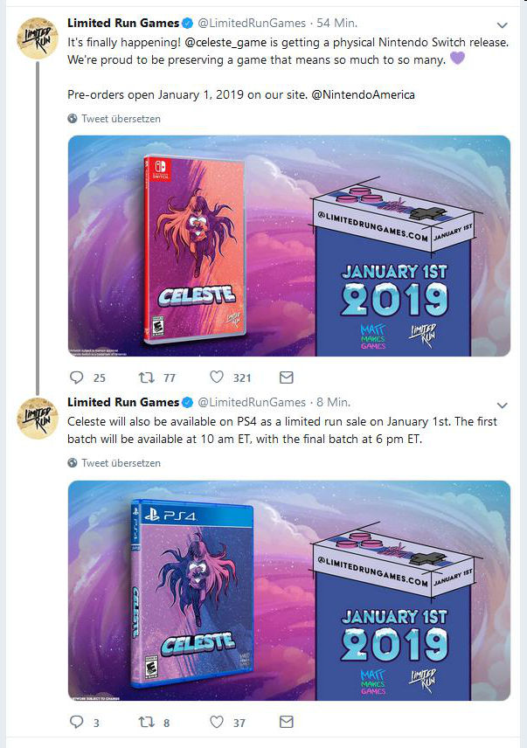Send first tweet via direct message
527x748 pixels.
[x=286, y=377]
